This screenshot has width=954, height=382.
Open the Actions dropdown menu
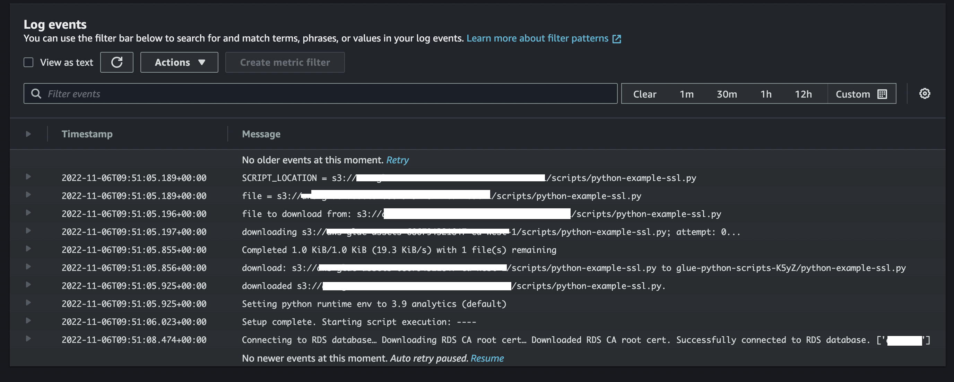(x=179, y=62)
